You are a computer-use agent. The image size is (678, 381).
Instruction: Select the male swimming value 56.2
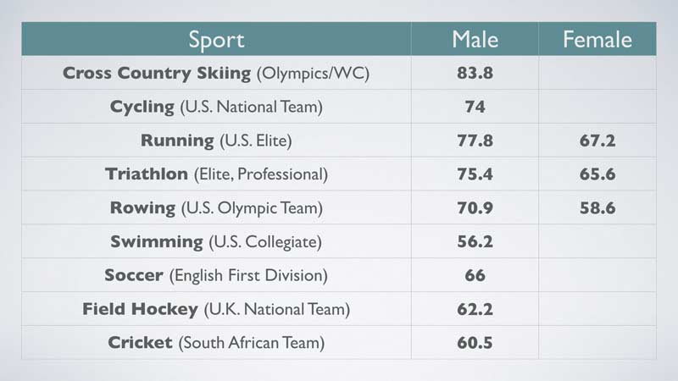[x=475, y=241]
